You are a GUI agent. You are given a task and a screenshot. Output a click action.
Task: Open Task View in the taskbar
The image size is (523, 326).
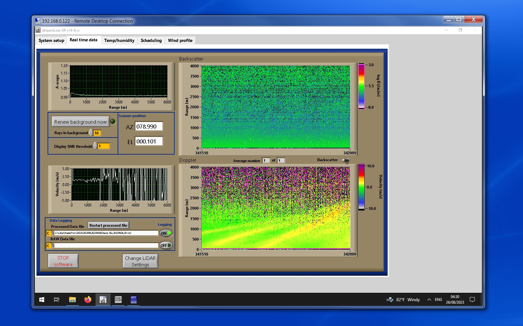coord(57,300)
